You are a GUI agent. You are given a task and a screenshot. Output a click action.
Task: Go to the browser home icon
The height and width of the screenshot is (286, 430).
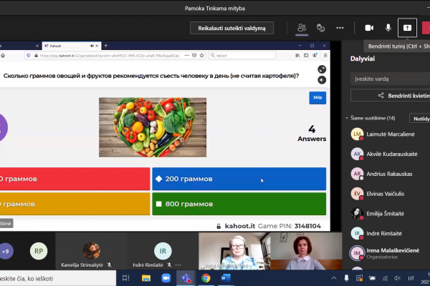[x=3, y=56]
